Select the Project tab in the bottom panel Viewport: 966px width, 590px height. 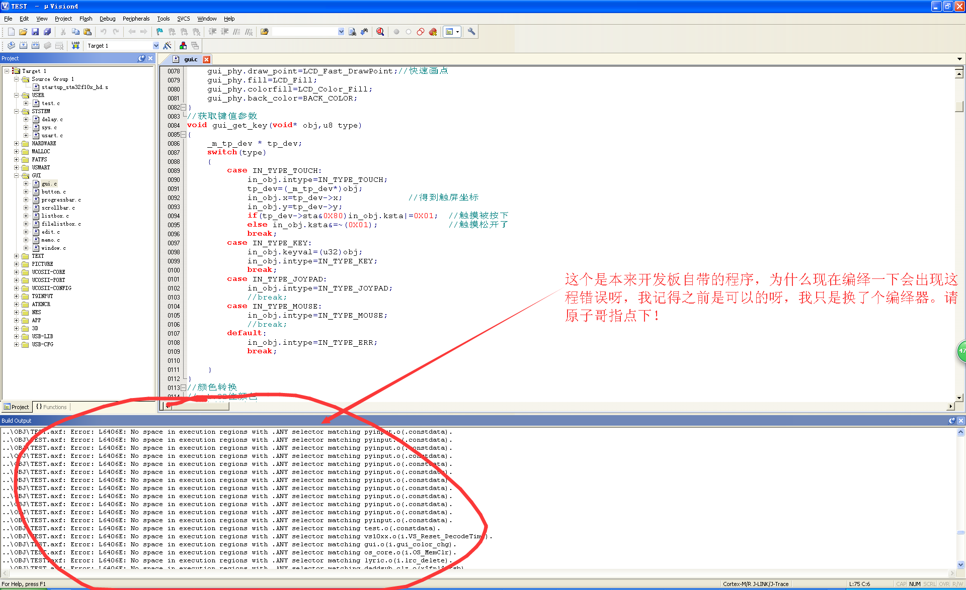17,407
